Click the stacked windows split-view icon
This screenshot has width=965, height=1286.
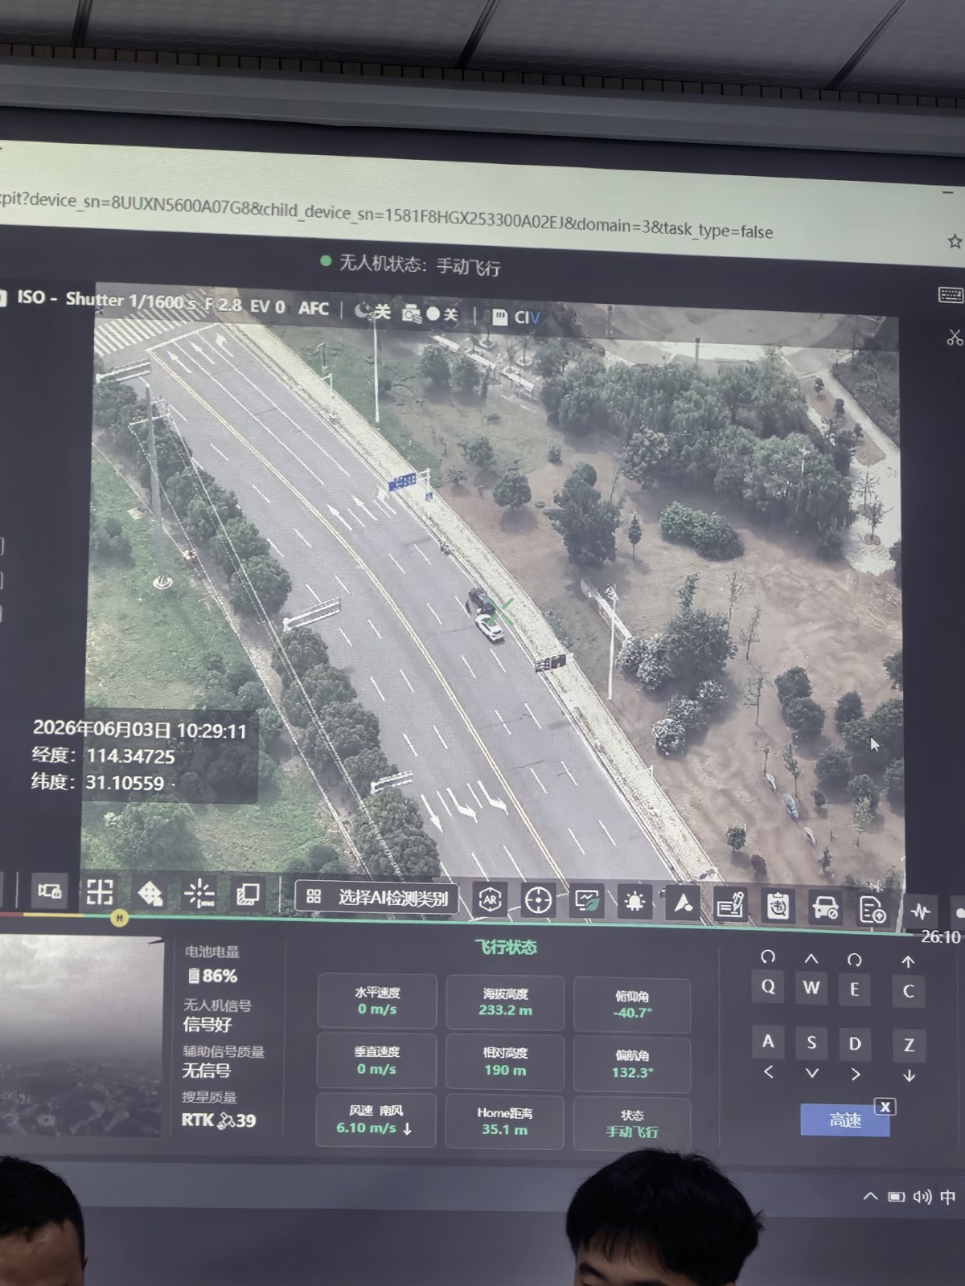[247, 895]
